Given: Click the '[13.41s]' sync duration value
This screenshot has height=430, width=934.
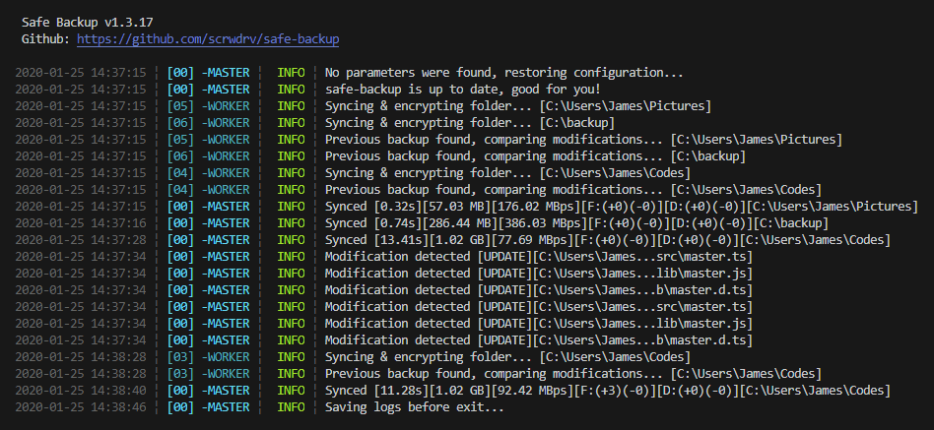Looking at the screenshot, I should (x=401, y=240).
